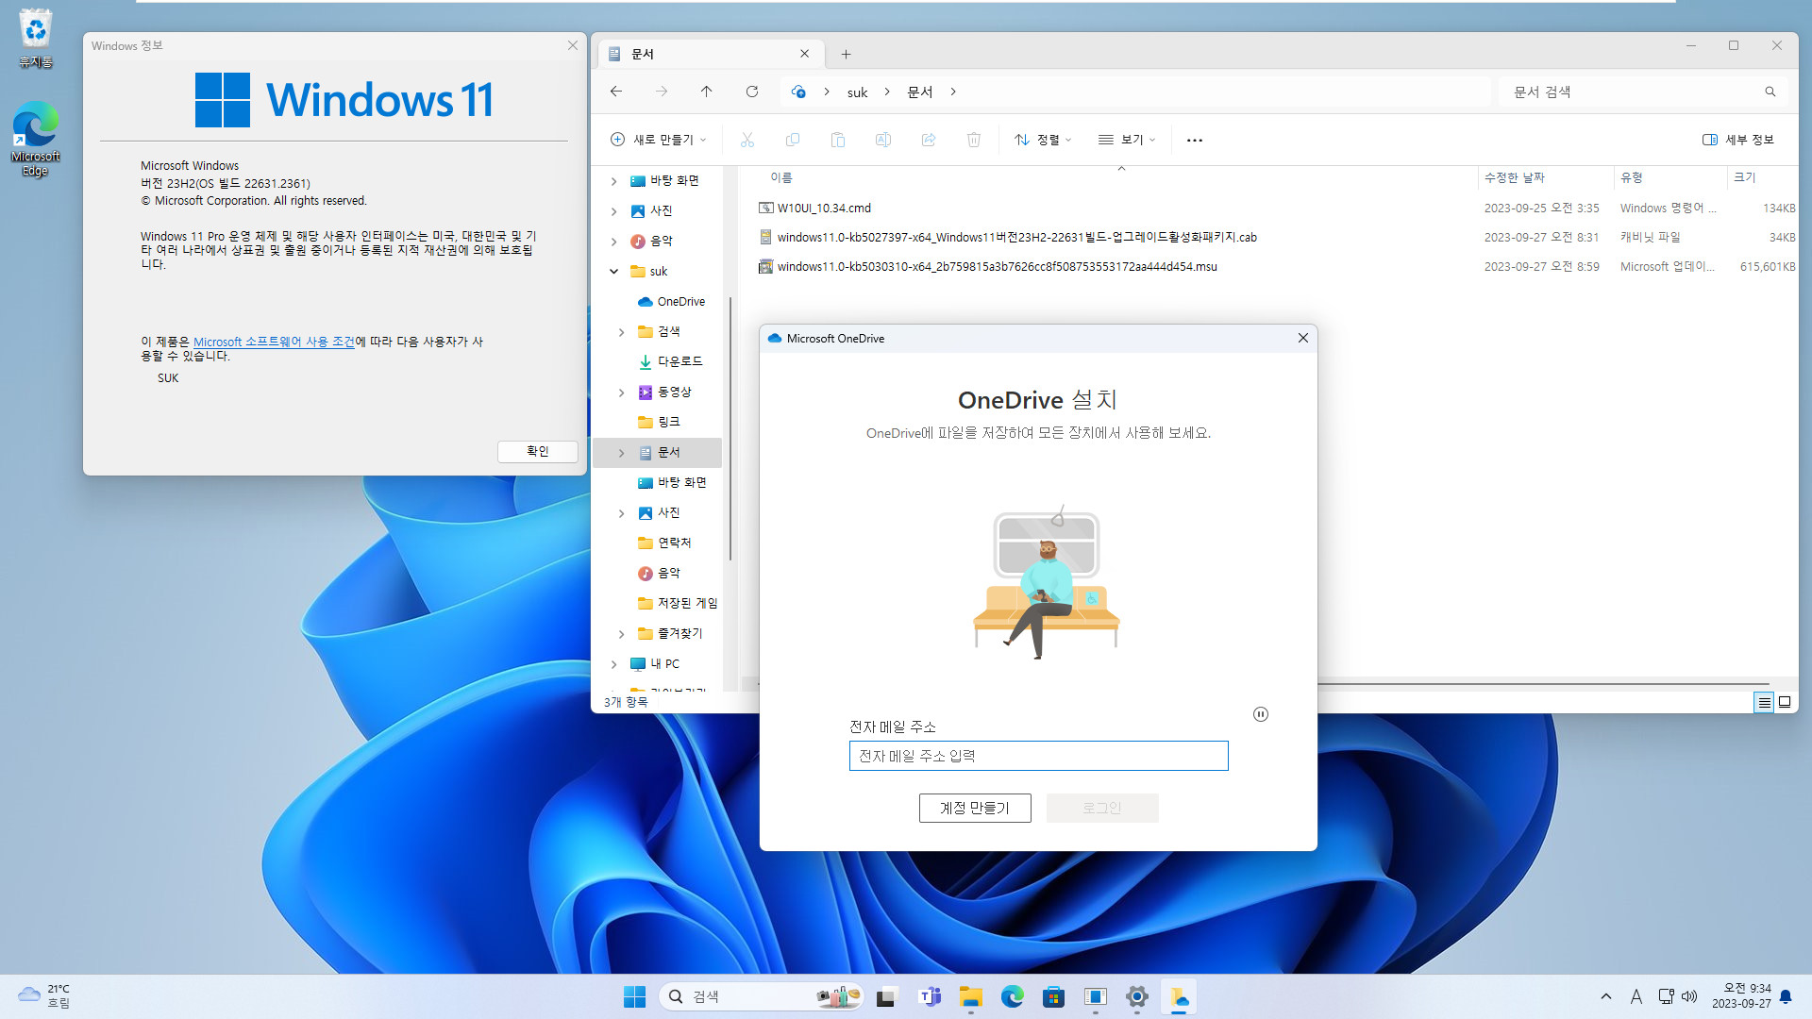Show hidden system tray icons
Screen dimensions: 1812x1019
(x=1605, y=996)
